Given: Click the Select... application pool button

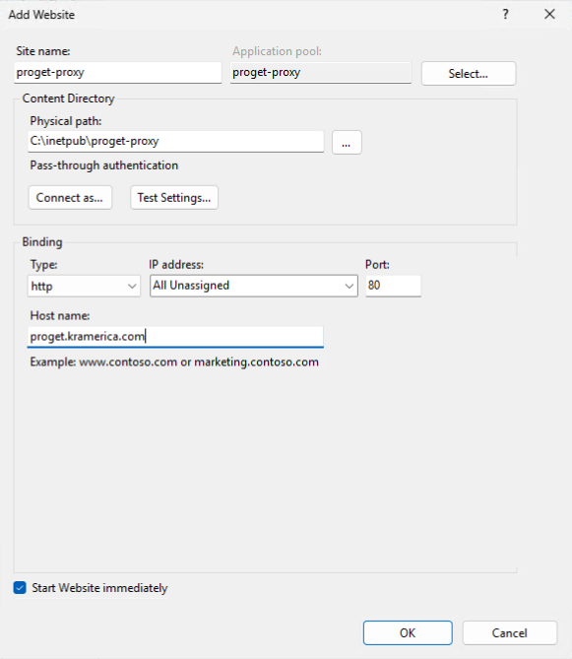Looking at the screenshot, I should (x=469, y=74).
